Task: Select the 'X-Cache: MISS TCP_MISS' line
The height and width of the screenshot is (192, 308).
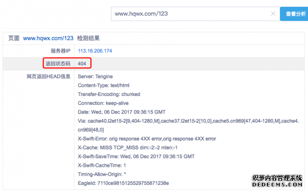Action: (x=128, y=147)
